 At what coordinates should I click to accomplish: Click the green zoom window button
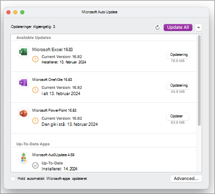click(x=22, y=12)
